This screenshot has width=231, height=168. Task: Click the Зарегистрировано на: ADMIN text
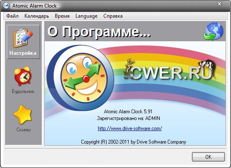[128, 118]
